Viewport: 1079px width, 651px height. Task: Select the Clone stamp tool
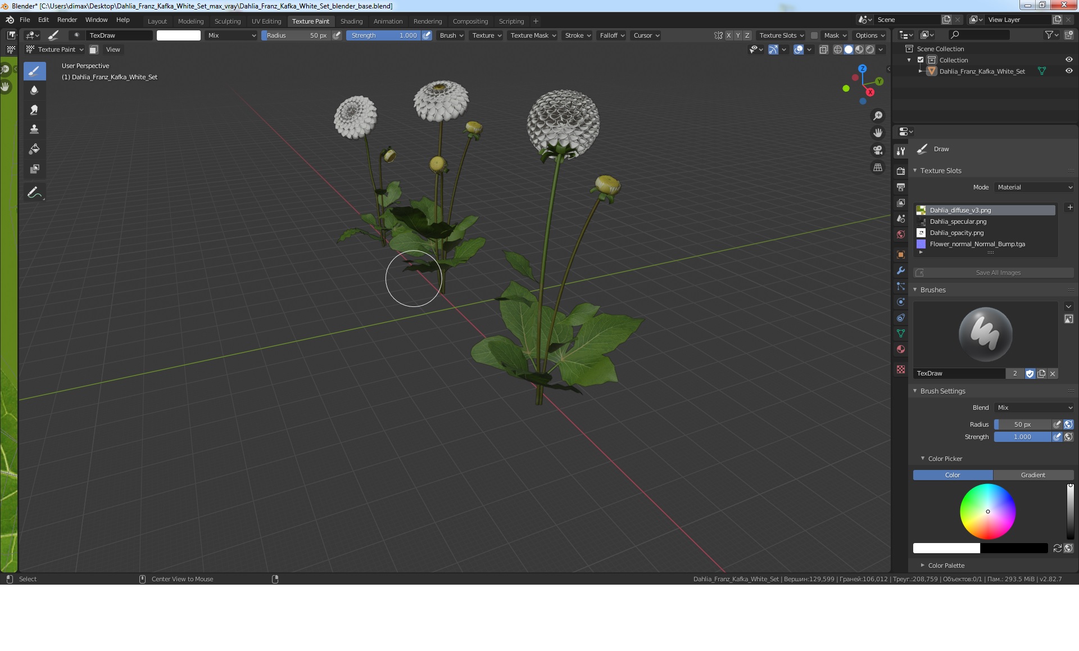click(x=34, y=129)
